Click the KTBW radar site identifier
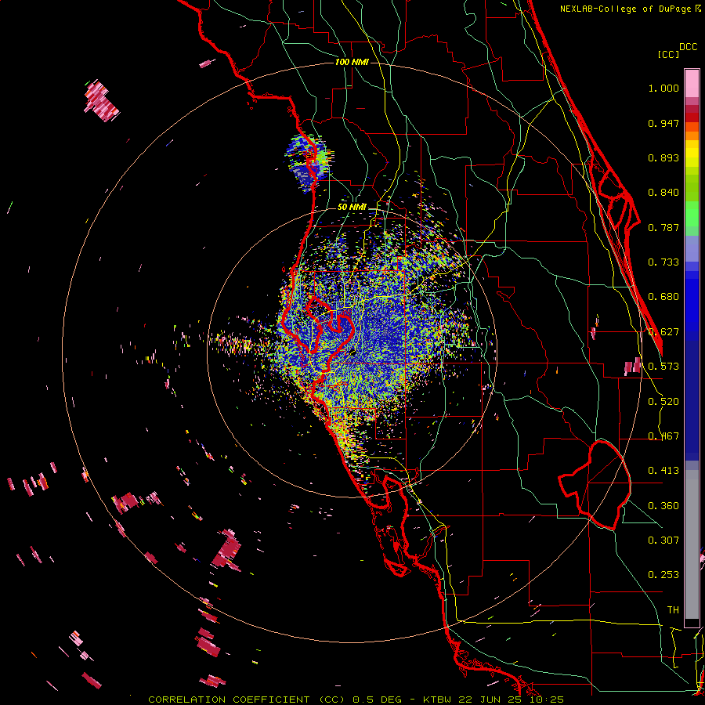 click(x=437, y=700)
